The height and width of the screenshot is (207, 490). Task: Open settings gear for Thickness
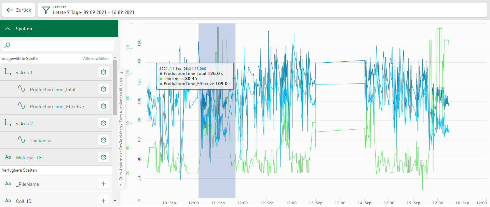pos(104,140)
